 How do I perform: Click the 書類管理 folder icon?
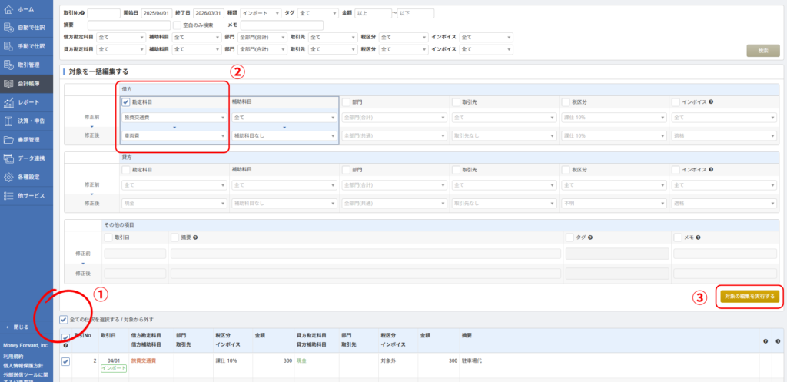[8, 139]
